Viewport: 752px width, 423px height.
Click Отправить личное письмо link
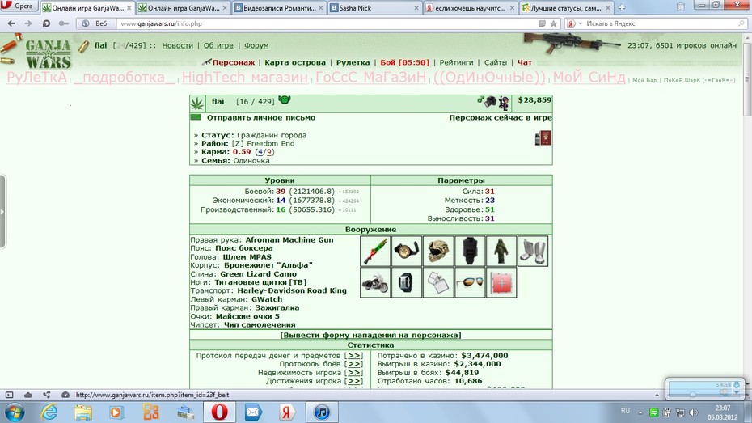pos(261,117)
